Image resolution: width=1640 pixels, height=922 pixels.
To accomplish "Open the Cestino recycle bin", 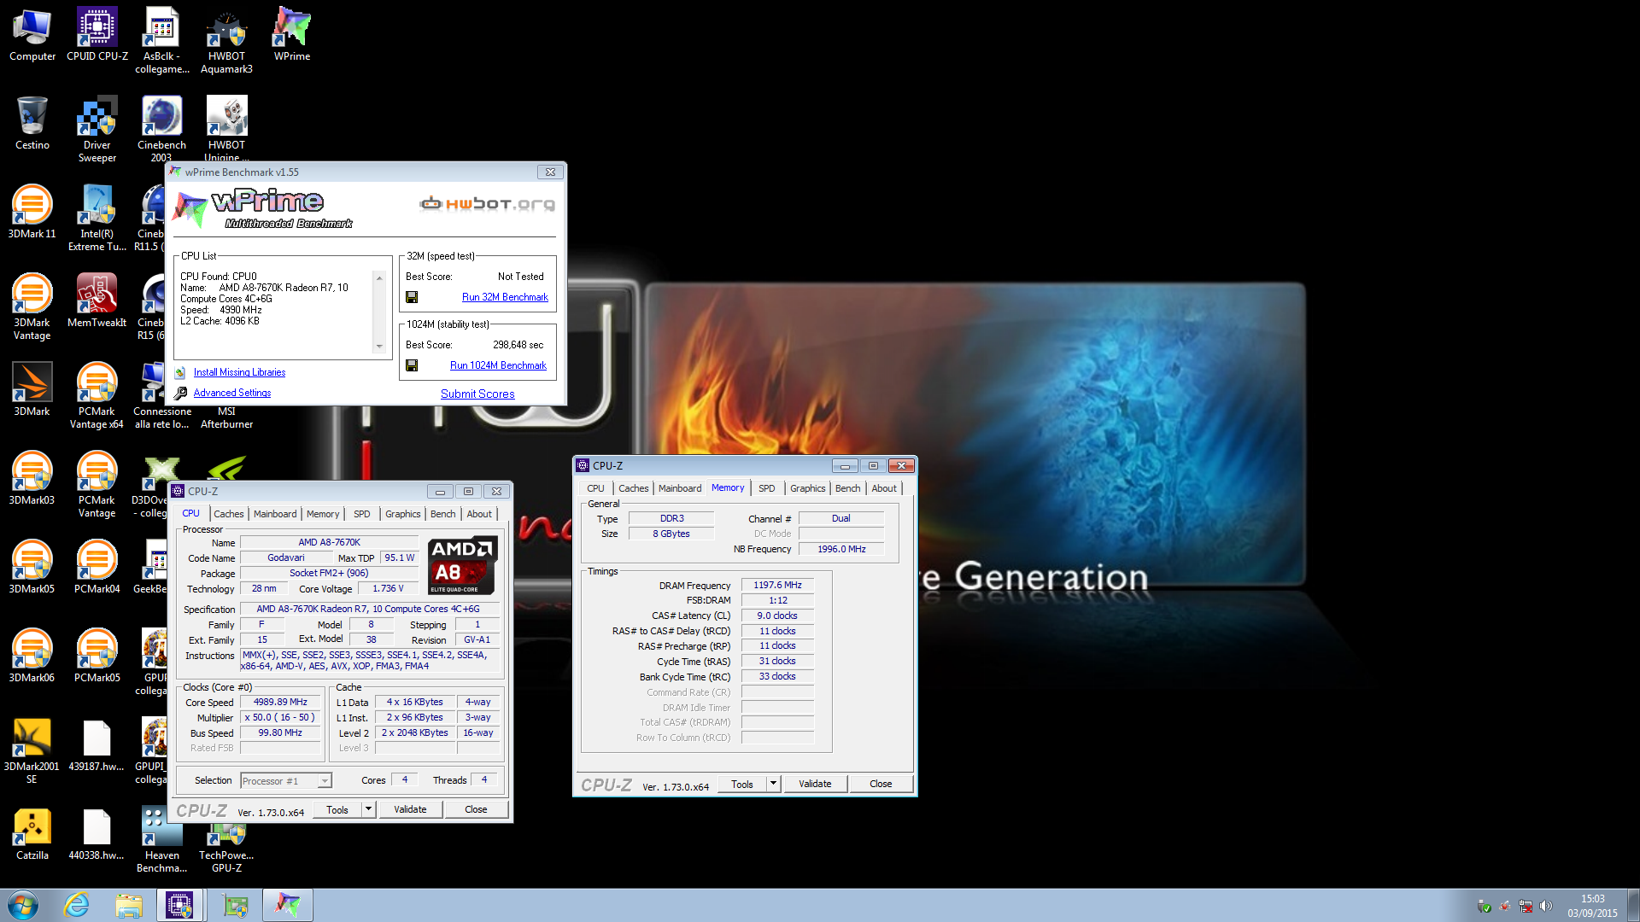I will click(32, 124).
